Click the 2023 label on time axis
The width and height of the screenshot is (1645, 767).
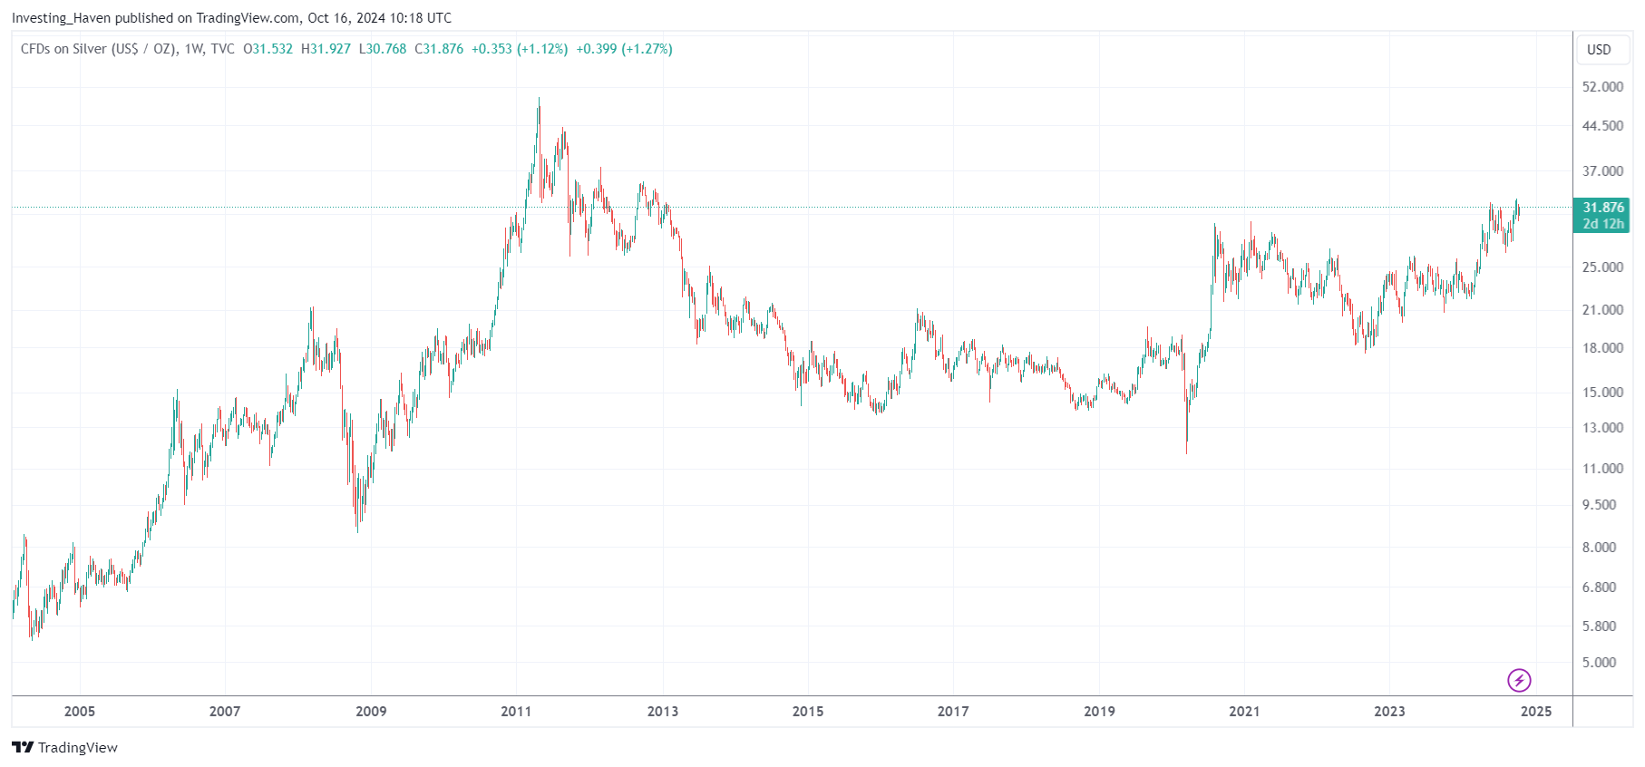pyautogui.click(x=1389, y=712)
